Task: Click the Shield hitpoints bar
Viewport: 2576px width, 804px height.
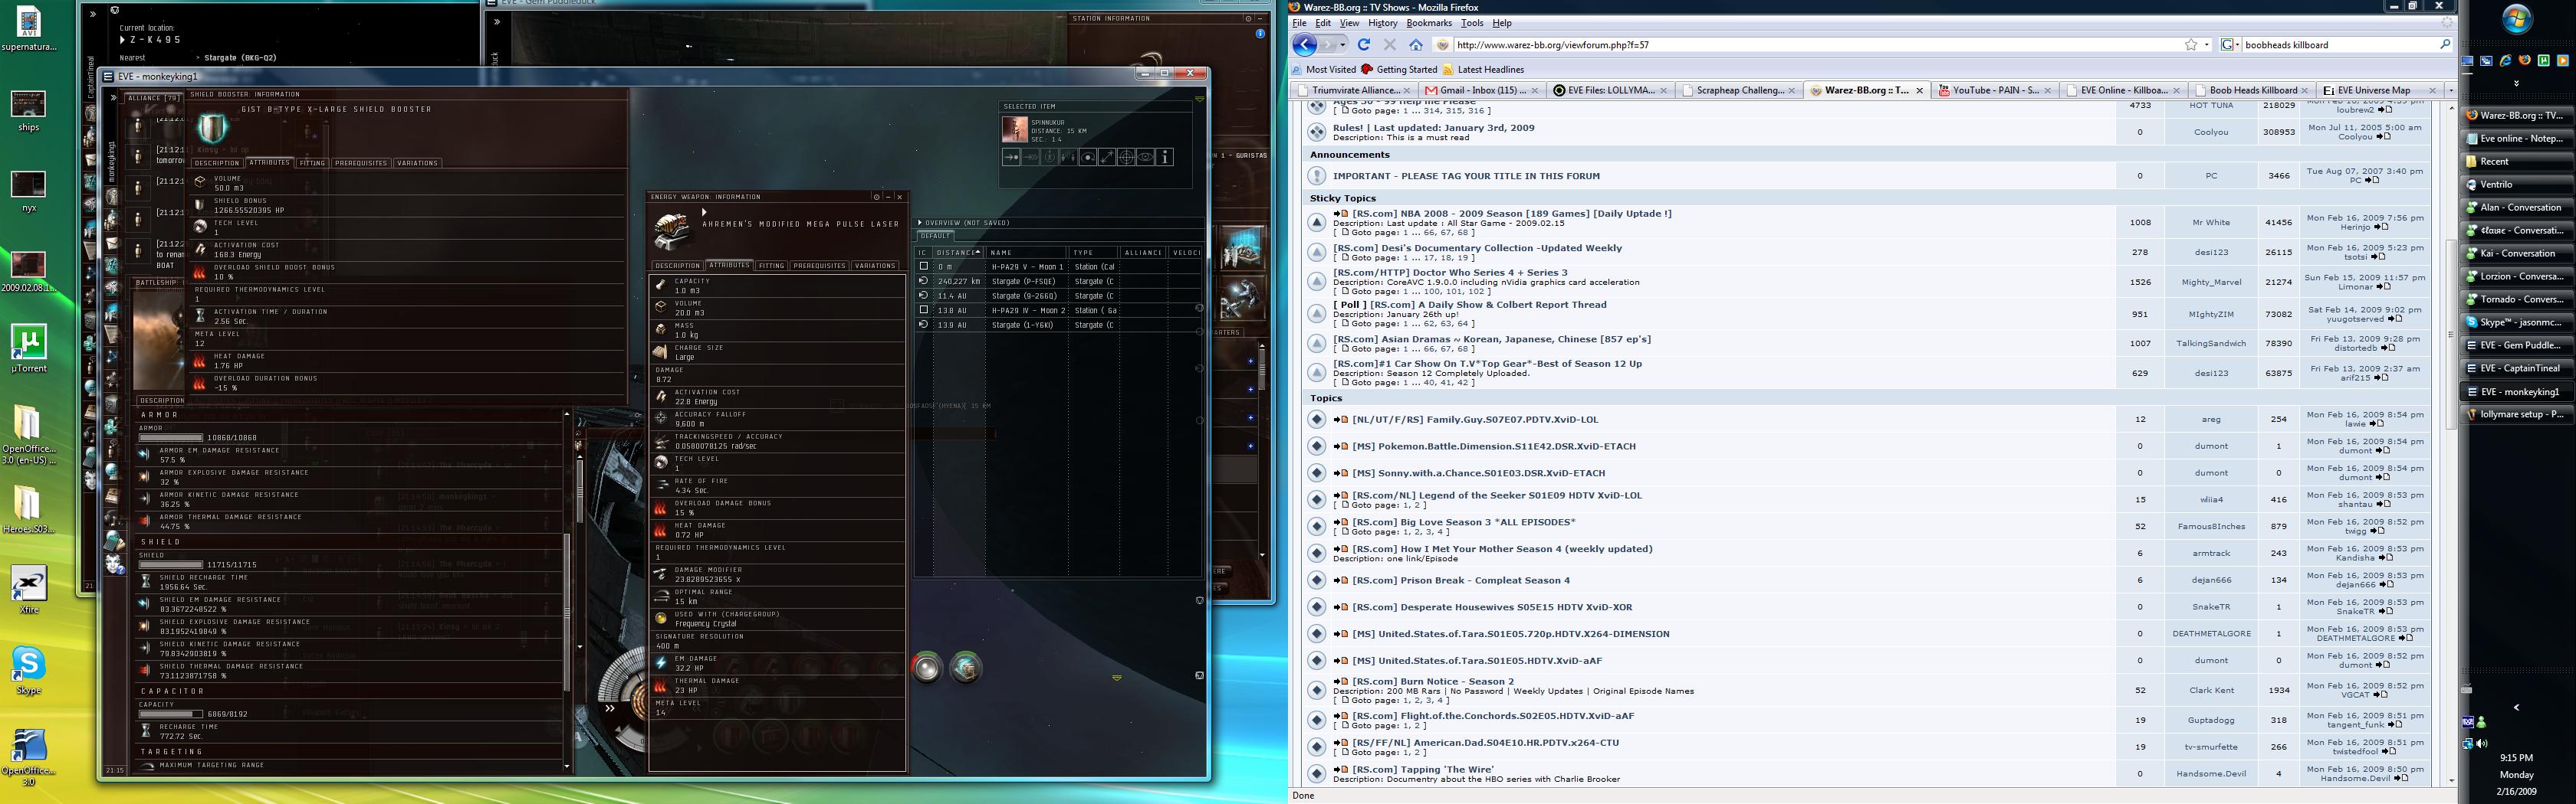Action: click(170, 564)
